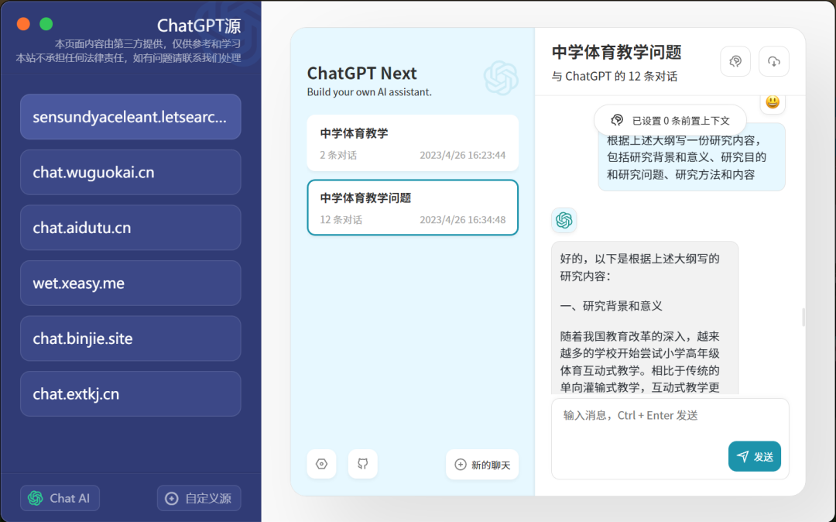
Task: Click the plus icon in 自定义源 button
Action: coord(172,499)
